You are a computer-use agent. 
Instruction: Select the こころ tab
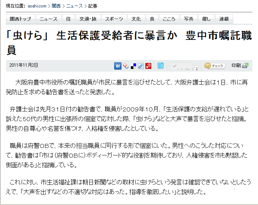coord(169,19)
